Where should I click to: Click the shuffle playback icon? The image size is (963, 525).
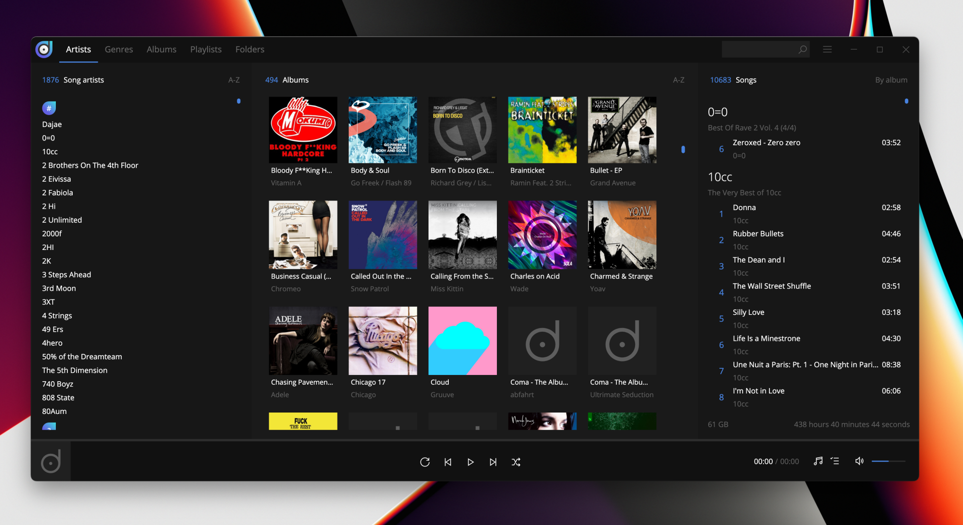tap(517, 462)
